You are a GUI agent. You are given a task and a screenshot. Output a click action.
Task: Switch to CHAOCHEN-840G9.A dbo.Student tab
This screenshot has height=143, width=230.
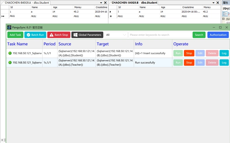[x=27, y=3]
